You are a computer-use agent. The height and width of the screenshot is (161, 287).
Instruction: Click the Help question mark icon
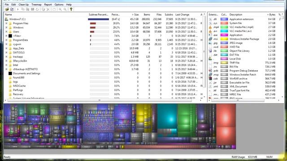pos(71,9)
